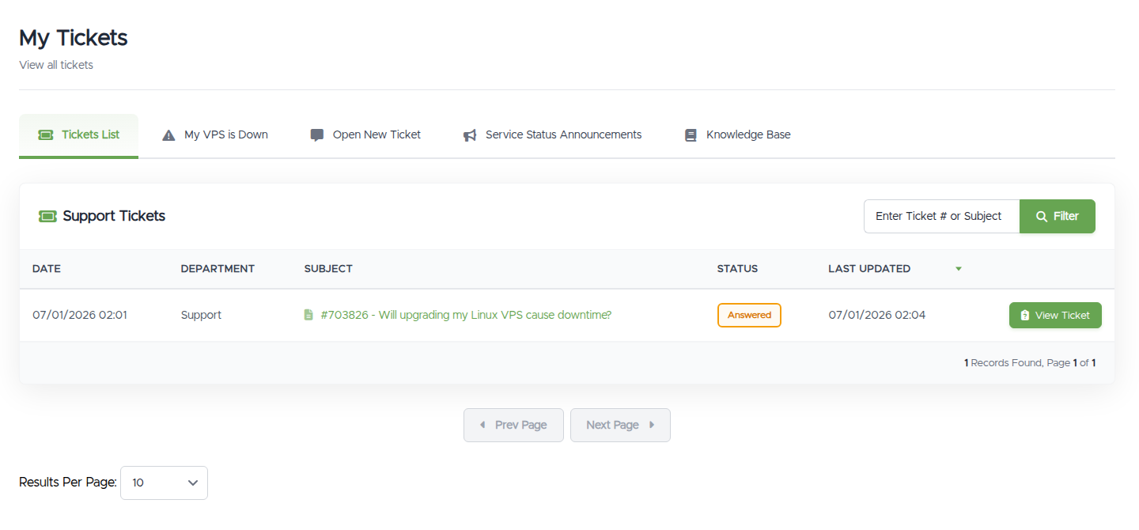This screenshot has width=1139, height=530.
Task: Click the sort arrow beside Last Updated
Action: pyautogui.click(x=959, y=269)
